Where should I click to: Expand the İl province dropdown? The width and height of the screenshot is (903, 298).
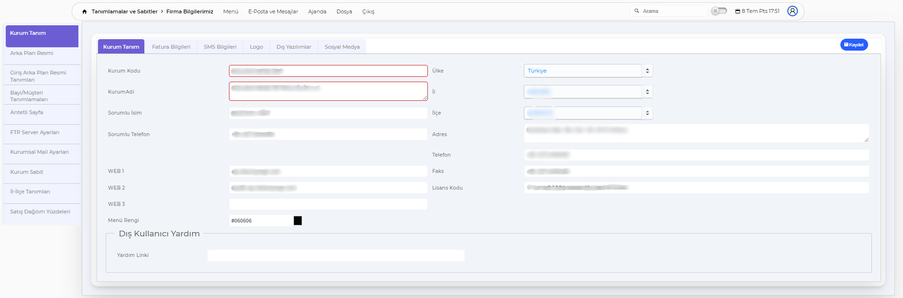[x=587, y=92]
